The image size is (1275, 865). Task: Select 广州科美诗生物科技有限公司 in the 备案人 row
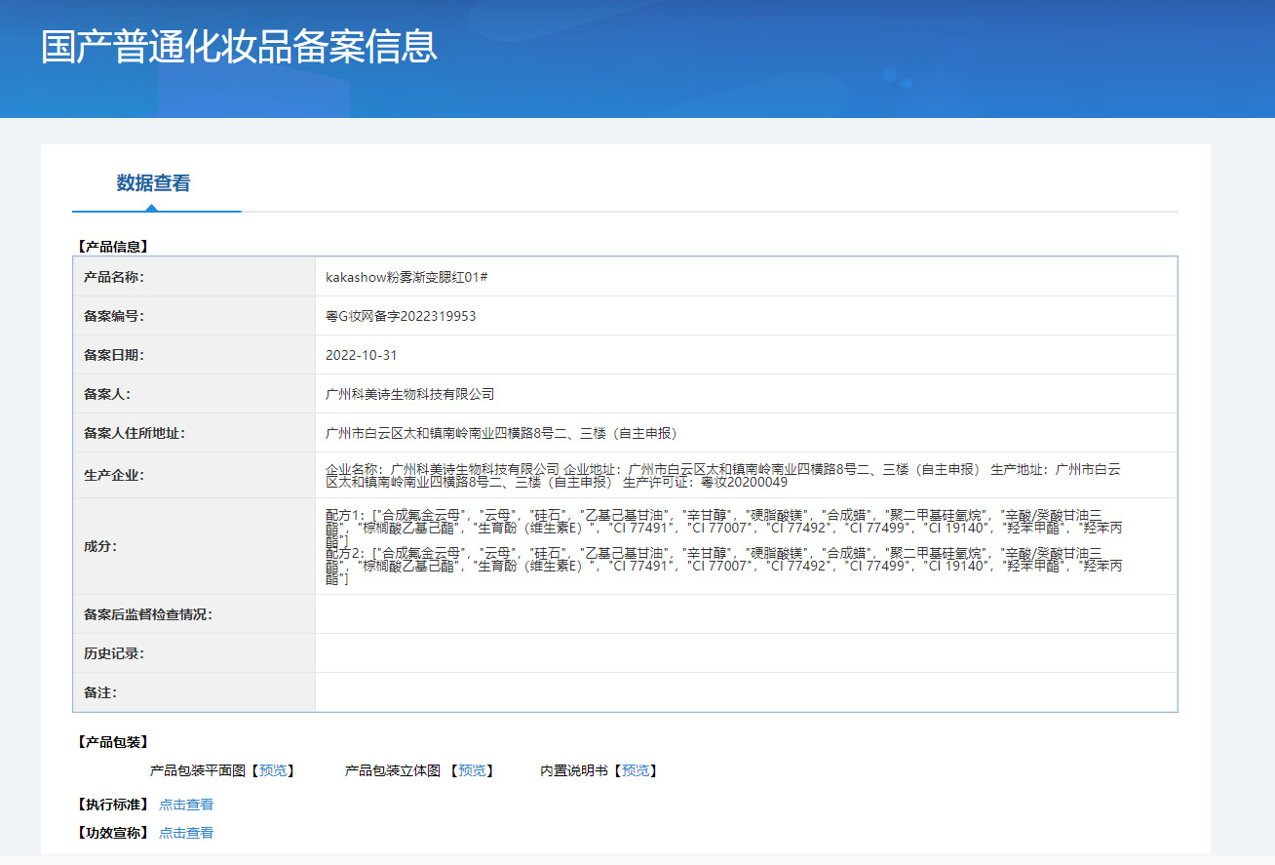tap(410, 394)
